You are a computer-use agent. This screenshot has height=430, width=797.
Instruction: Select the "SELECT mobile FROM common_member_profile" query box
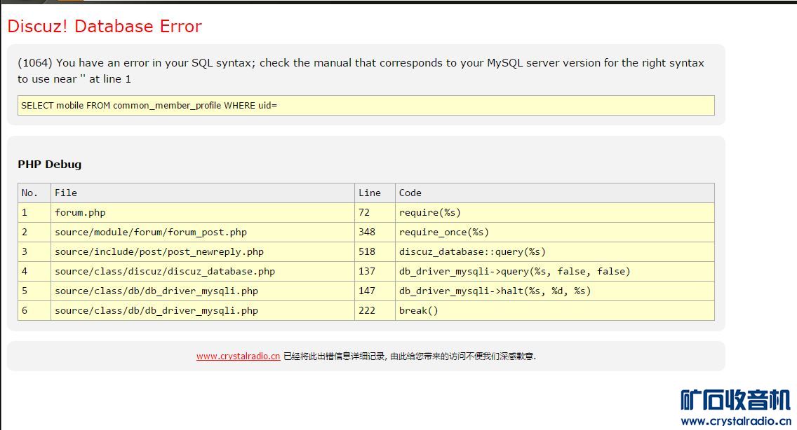366,105
